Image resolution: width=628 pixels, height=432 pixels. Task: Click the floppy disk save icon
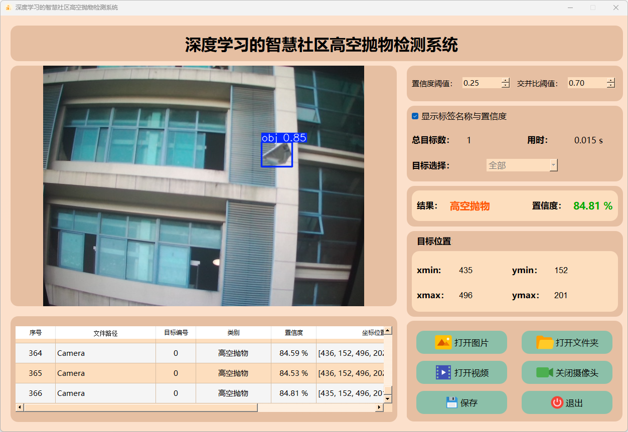pos(451,402)
